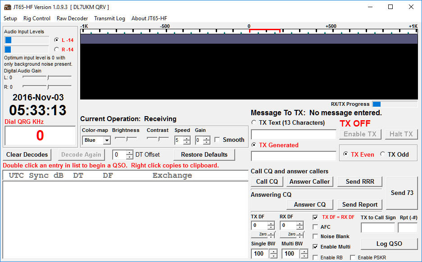Click the Rpt (-#) report field

tap(408, 228)
